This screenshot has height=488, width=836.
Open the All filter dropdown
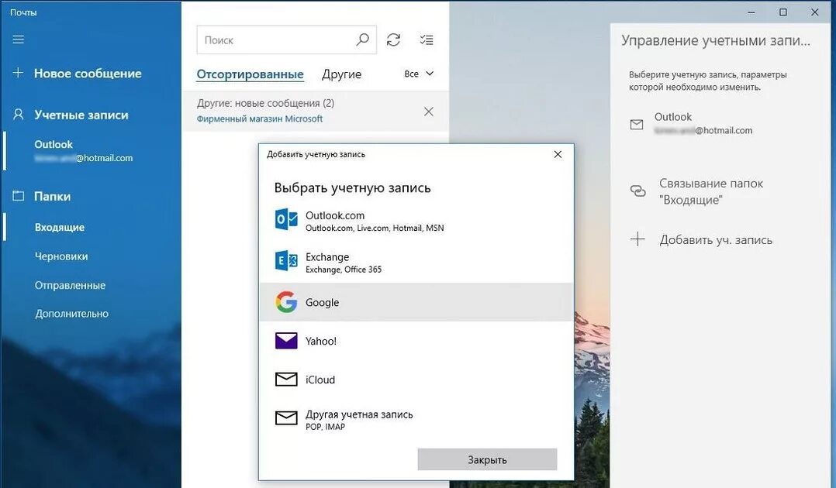click(419, 74)
